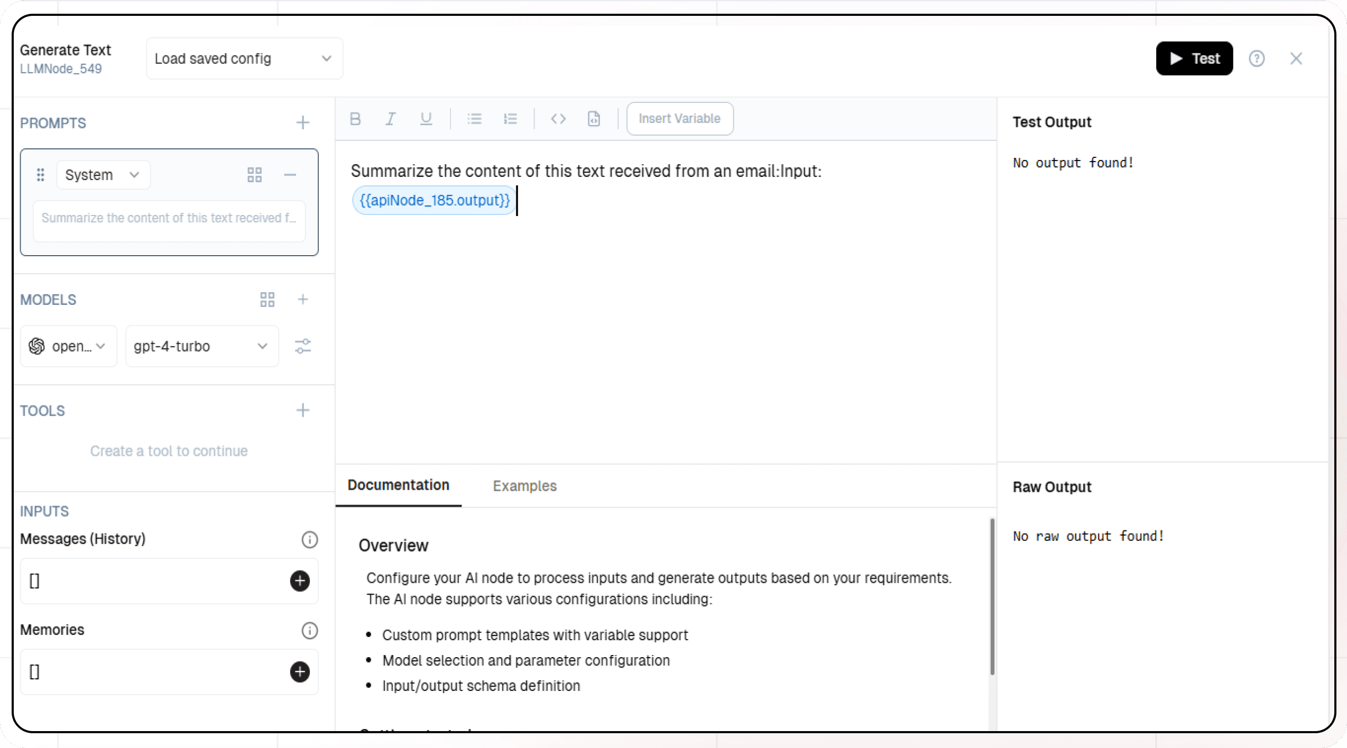This screenshot has width=1347, height=748.
Task: Click the Insert Variable button
Action: coord(679,119)
